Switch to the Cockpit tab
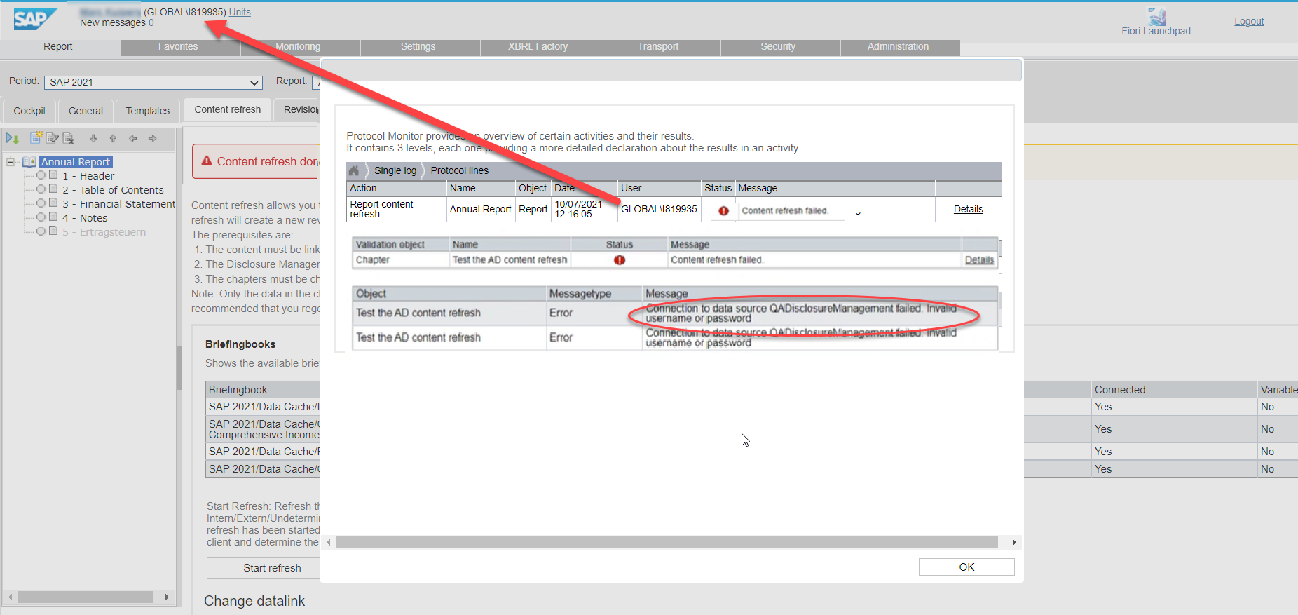The height and width of the screenshot is (615, 1298). pos(29,111)
